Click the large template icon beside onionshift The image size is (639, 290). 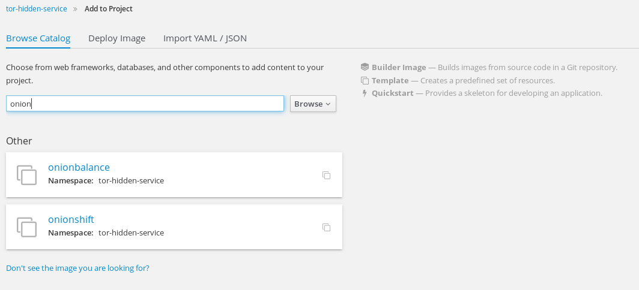tap(27, 227)
